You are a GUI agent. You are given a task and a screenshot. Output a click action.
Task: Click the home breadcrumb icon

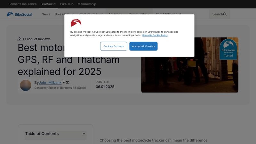(20, 39)
